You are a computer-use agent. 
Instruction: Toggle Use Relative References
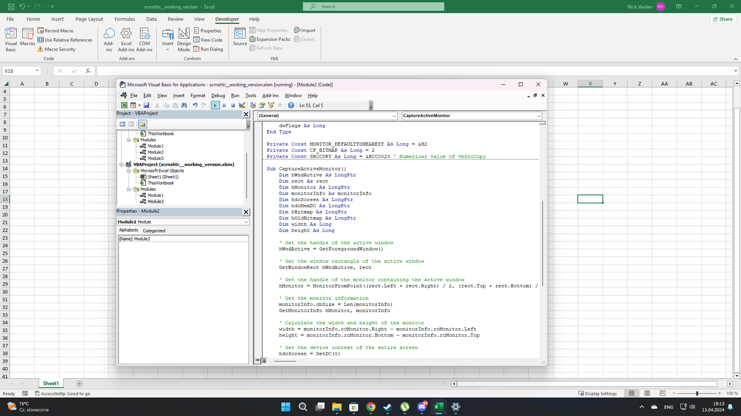point(65,40)
